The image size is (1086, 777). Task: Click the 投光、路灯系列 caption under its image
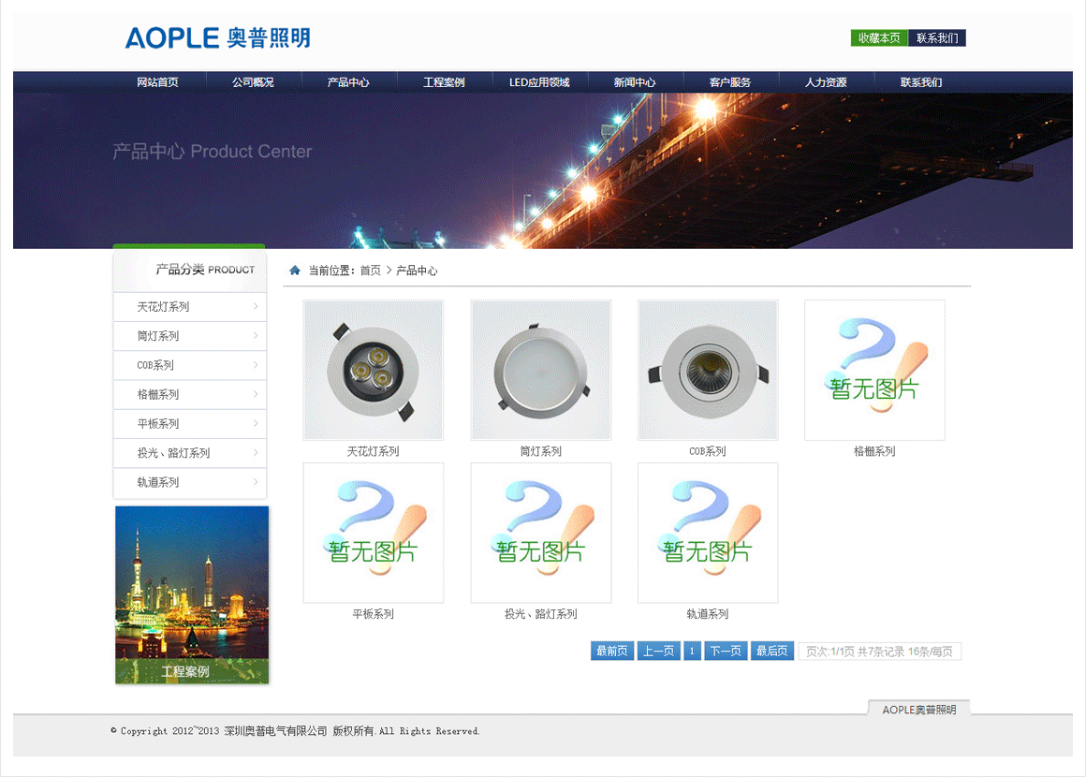(541, 614)
